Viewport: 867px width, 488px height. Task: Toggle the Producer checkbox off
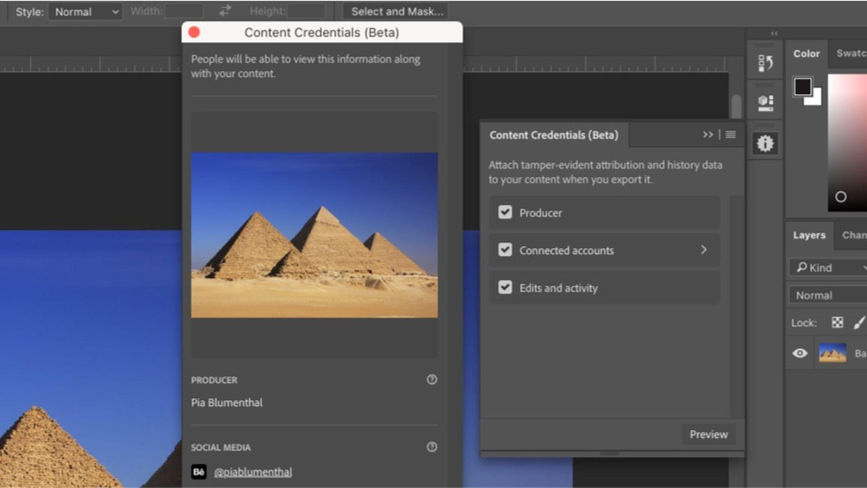505,213
